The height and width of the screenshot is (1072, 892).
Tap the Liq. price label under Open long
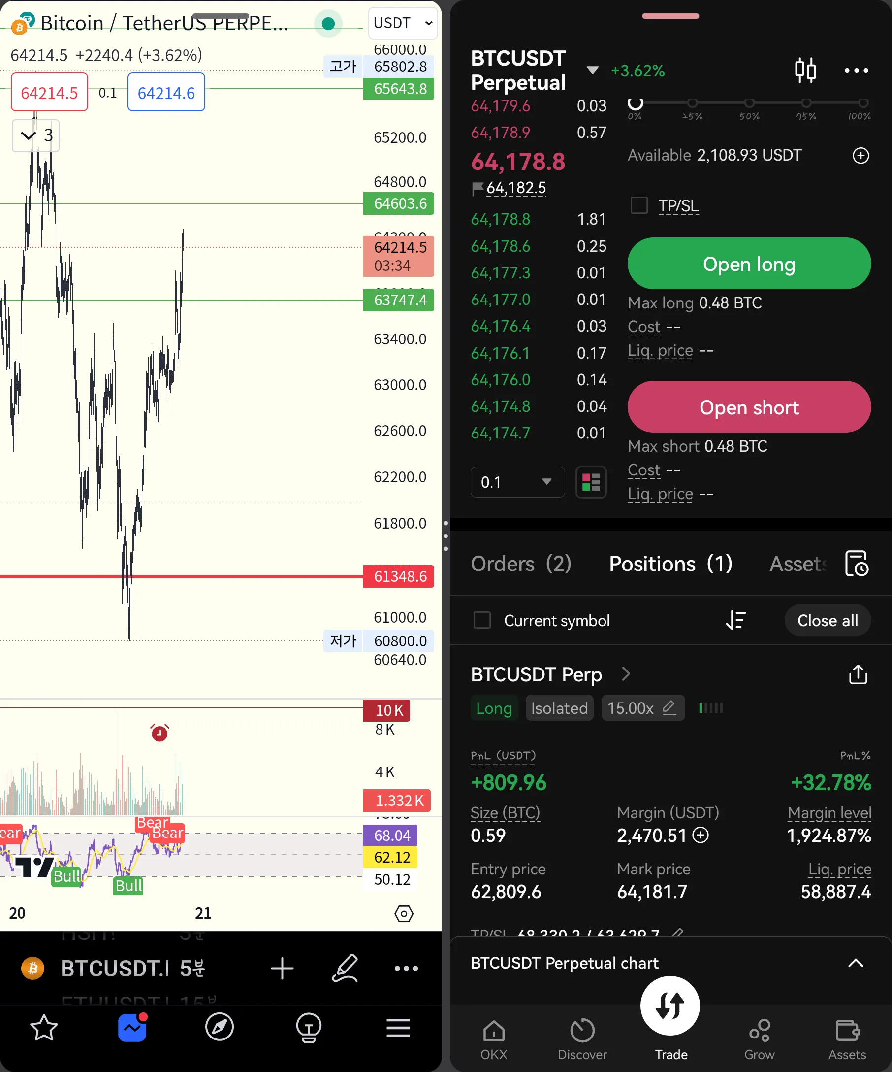(x=661, y=351)
